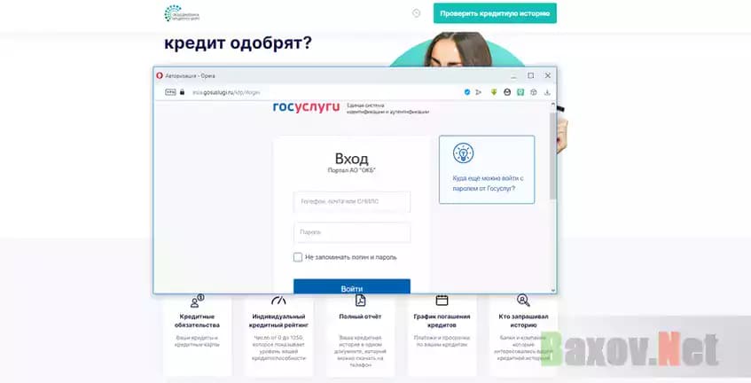The width and height of the screenshot is (751, 383).
Task: Close the Opera authorization popup
Action: [x=548, y=75]
